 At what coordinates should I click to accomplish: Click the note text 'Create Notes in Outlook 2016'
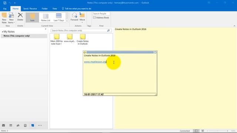click(100, 55)
